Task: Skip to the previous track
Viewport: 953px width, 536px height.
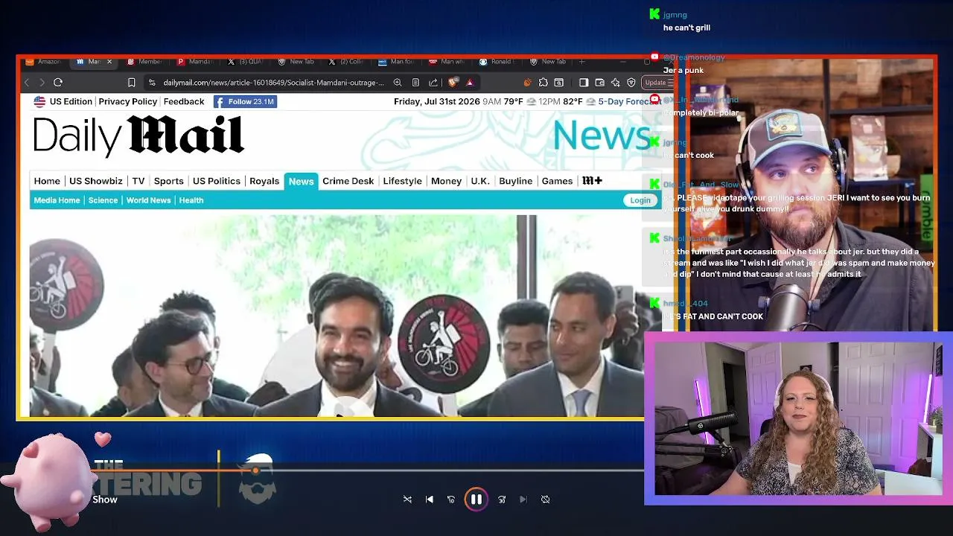Action: tap(430, 500)
